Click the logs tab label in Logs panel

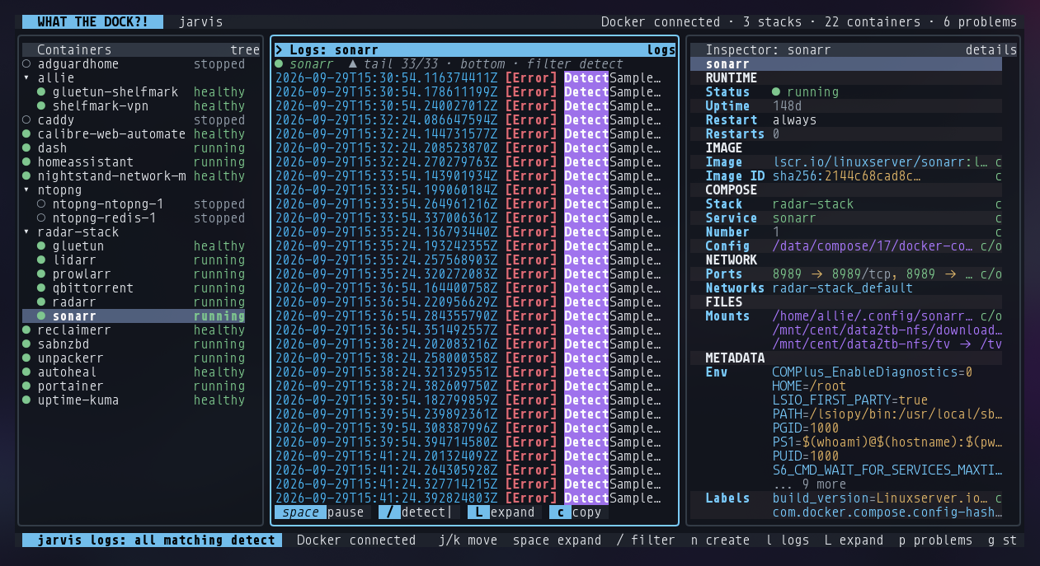coord(661,50)
